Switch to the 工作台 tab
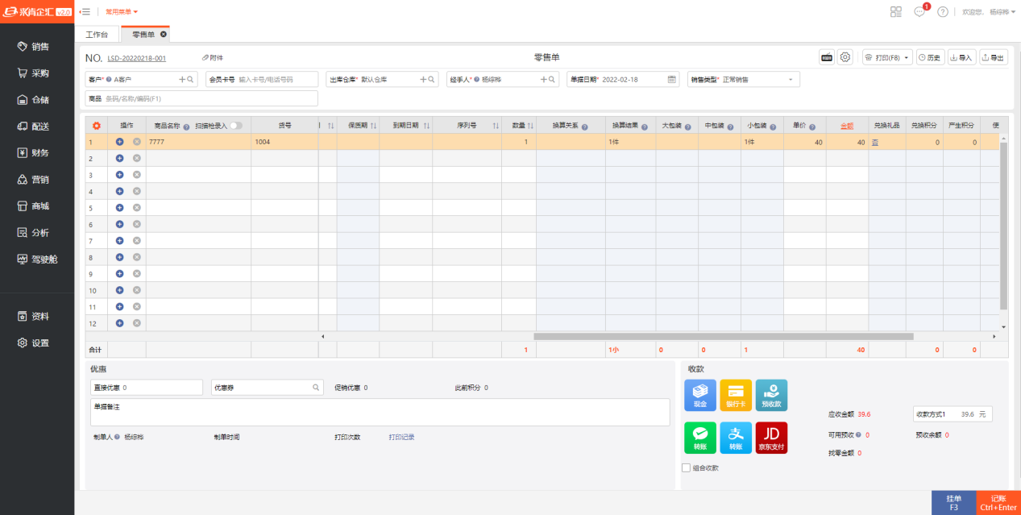 pyautogui.click(x=97, y=35)
